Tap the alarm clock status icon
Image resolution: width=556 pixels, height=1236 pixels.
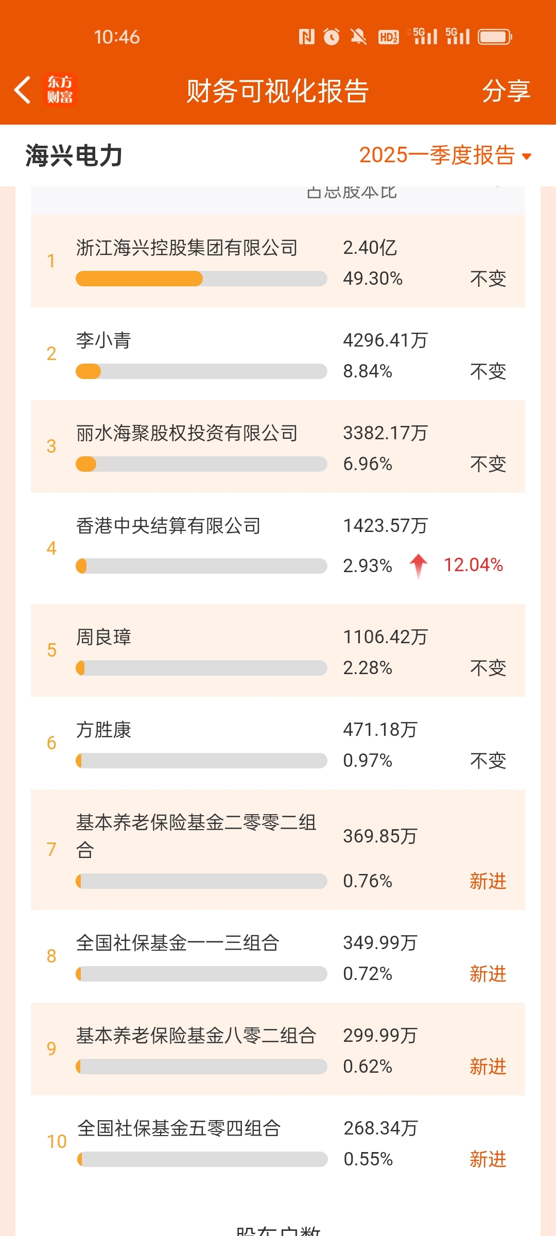(332, 37)
